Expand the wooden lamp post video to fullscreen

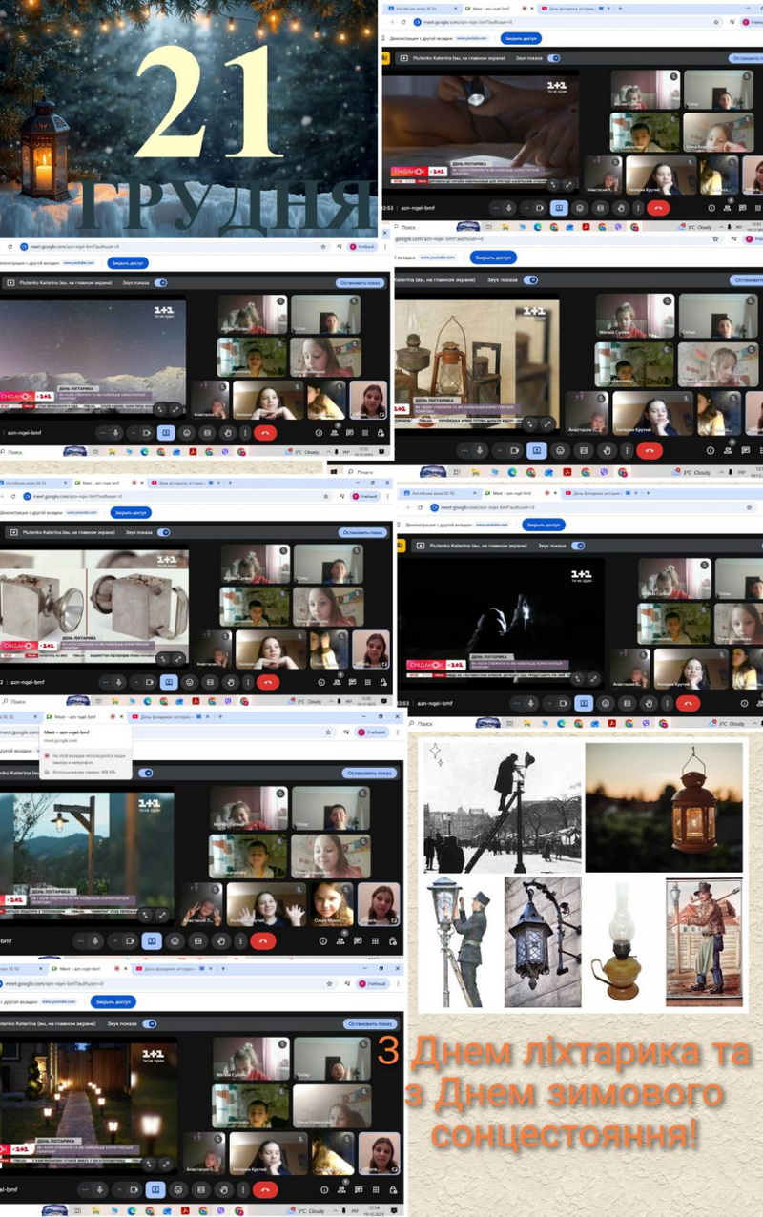[x=163, y=915]
